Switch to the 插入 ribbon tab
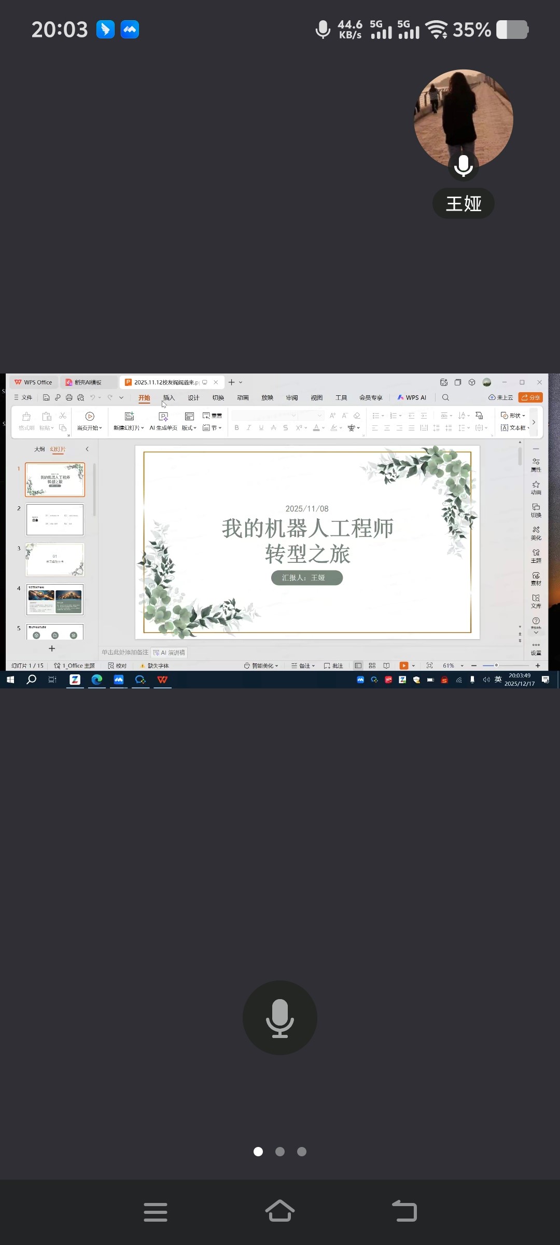The height and width of the screenshot is (1245, 560). [x=169, y=398]
